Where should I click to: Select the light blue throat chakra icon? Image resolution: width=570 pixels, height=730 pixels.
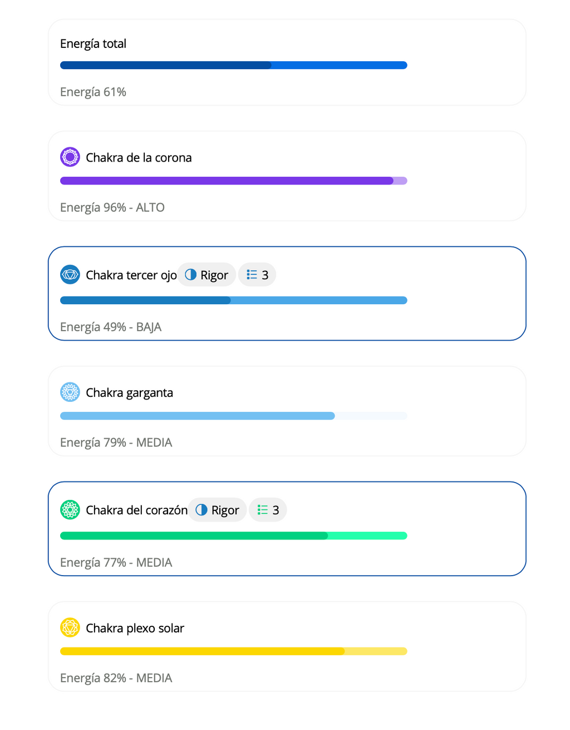click(x=70, y=392)
